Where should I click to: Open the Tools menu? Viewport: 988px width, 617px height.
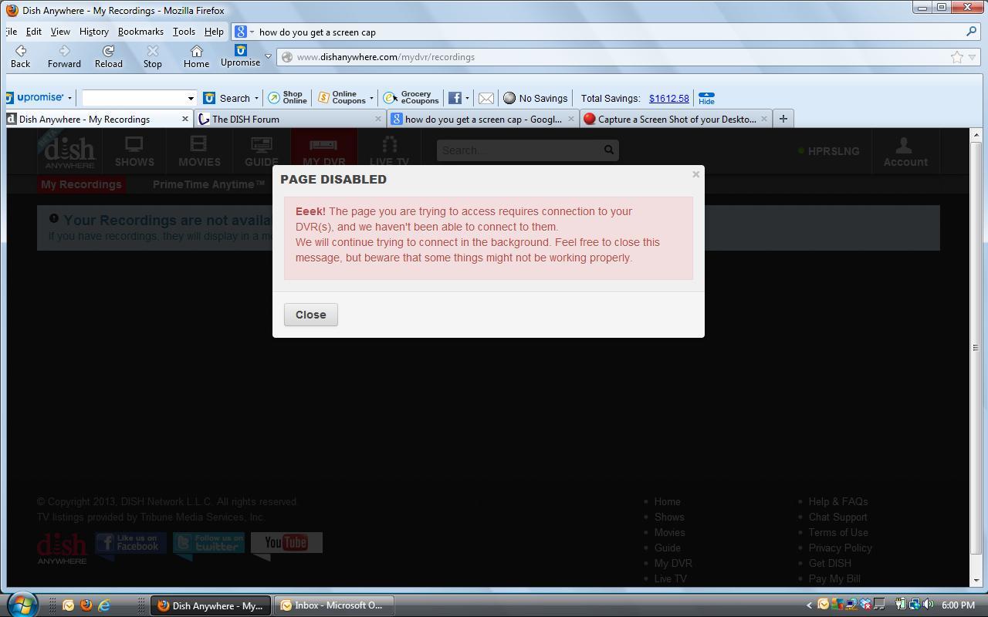(184, 32)
